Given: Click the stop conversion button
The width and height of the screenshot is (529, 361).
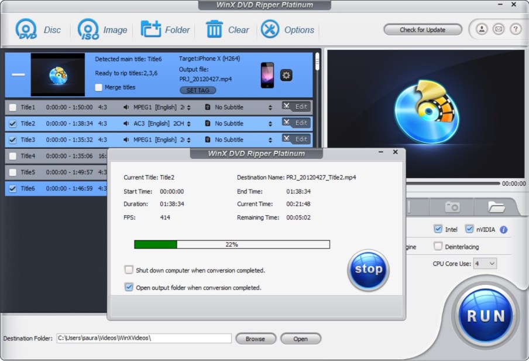Looking at the screenshot, I should coord(369,270).
